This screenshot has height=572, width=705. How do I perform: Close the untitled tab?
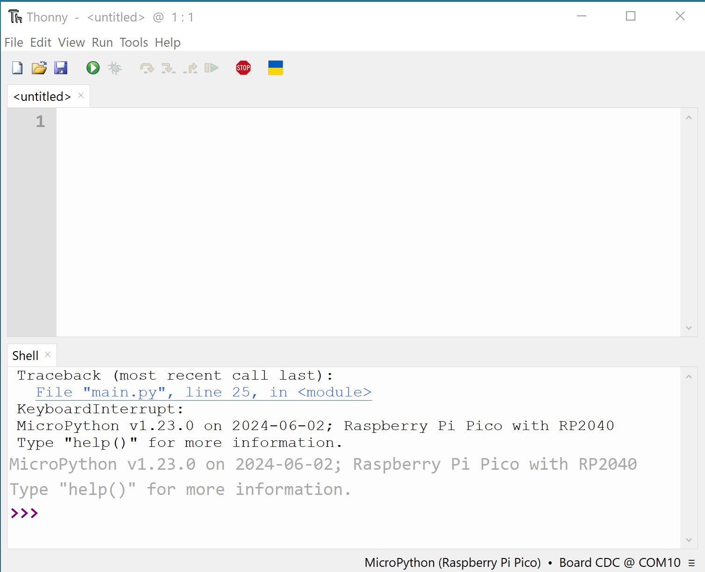pos(80,96)
